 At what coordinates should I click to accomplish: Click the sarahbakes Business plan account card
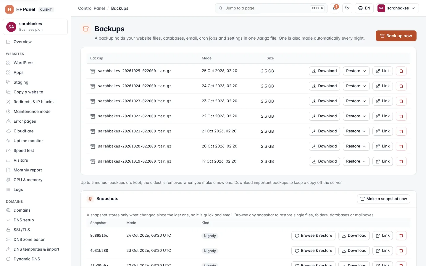click(x=35, y=27)
